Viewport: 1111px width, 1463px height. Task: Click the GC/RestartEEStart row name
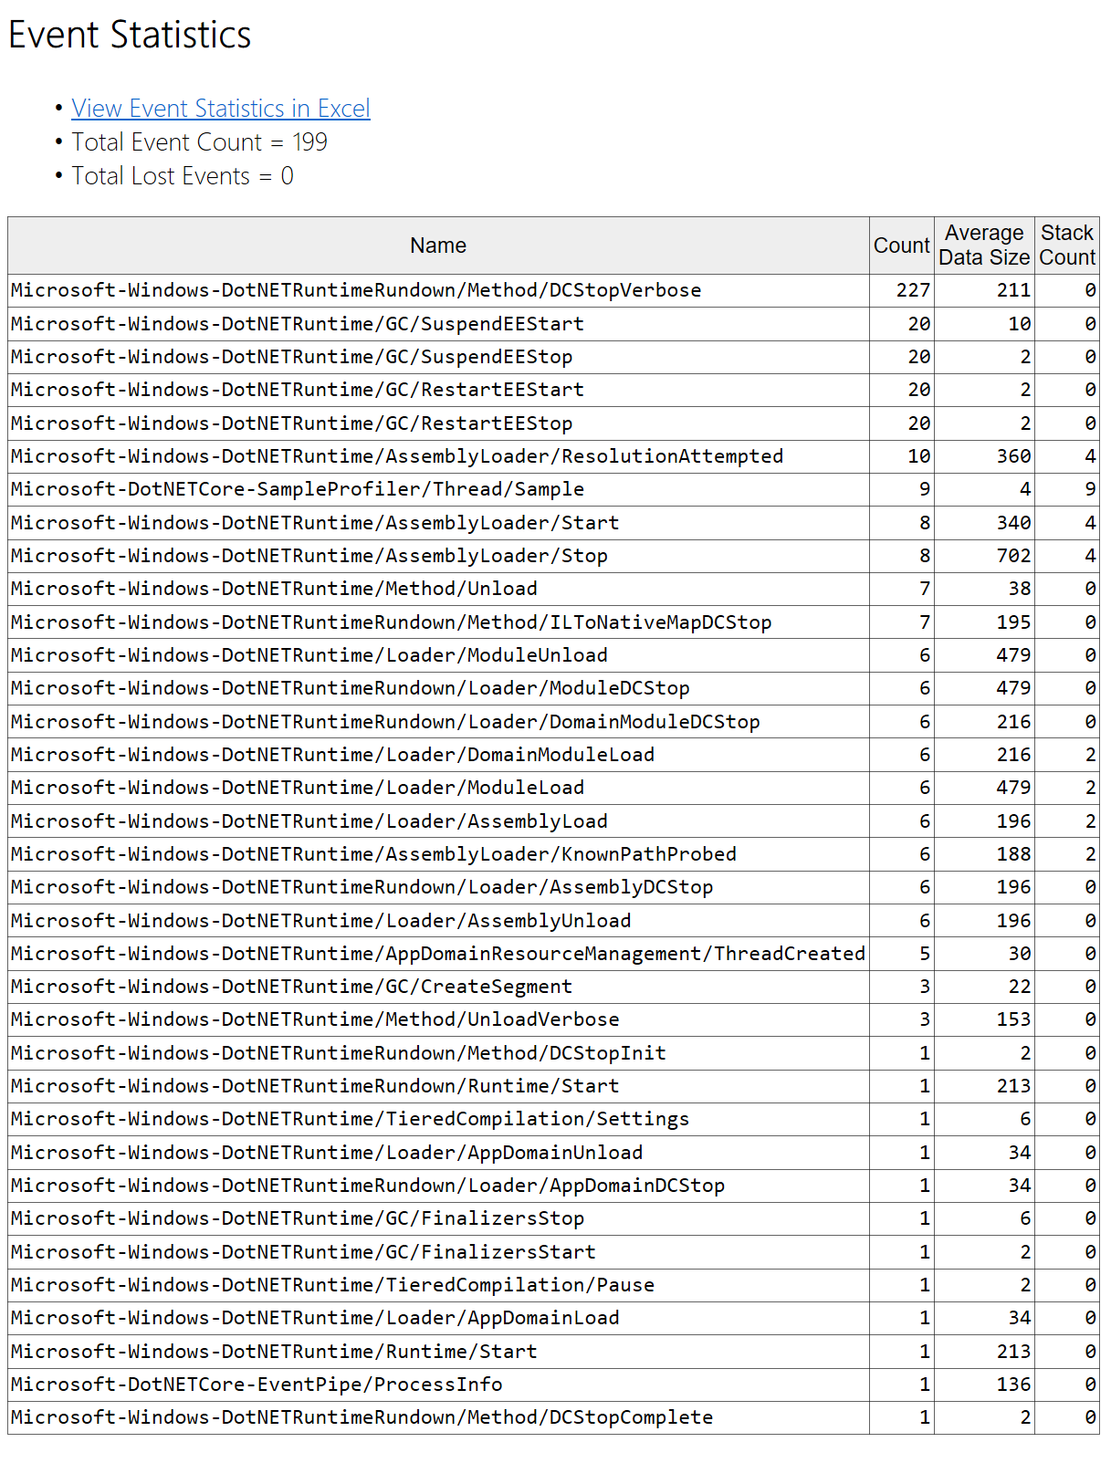[x=298, y=390]
